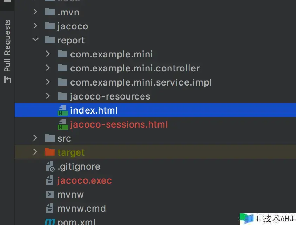This screenshot has height=225, width=296.
Task: Expand the src folder chevron
Action: pyautogui.click(x=35, y=138)
